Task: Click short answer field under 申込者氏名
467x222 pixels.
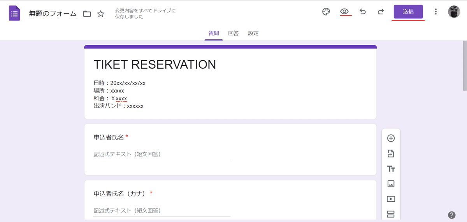Action: [162, 154]
